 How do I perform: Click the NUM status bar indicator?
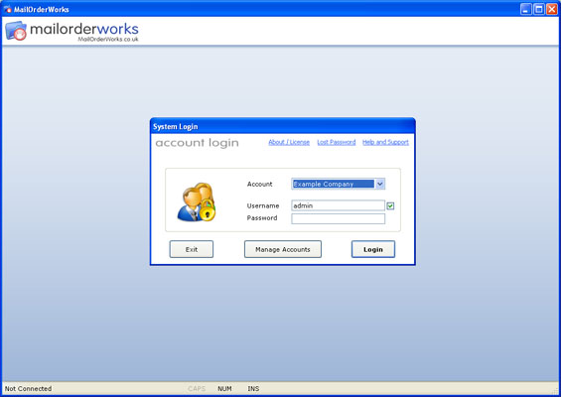pos(224,388)
